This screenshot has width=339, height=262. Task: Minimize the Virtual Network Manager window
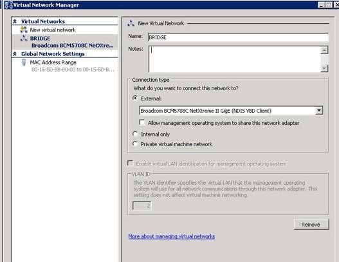[321, 5]
